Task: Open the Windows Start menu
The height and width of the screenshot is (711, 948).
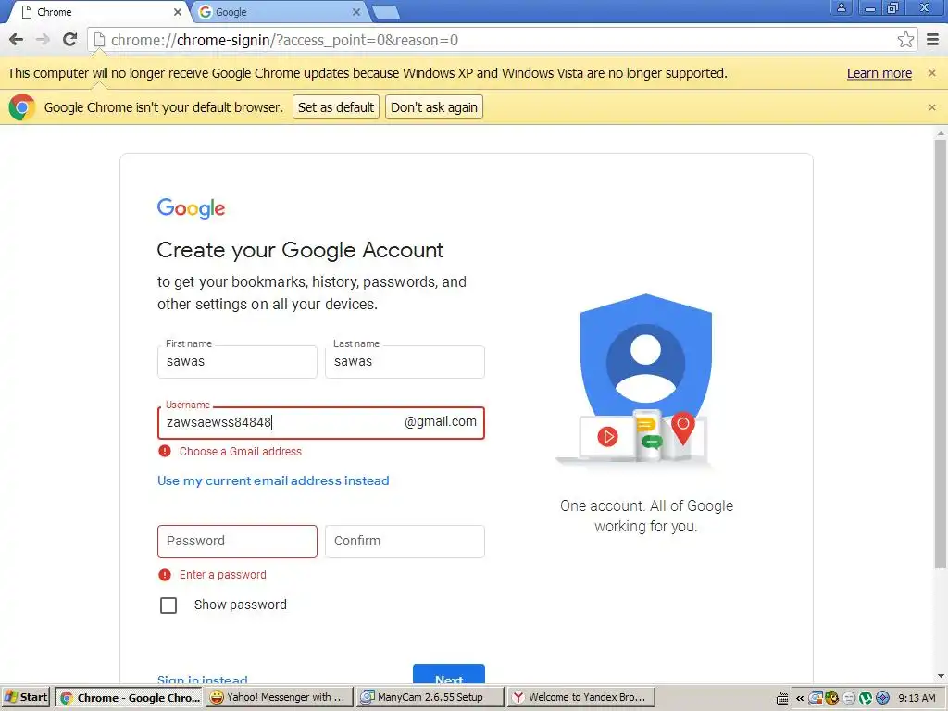Action: click(x=26, y=697)
